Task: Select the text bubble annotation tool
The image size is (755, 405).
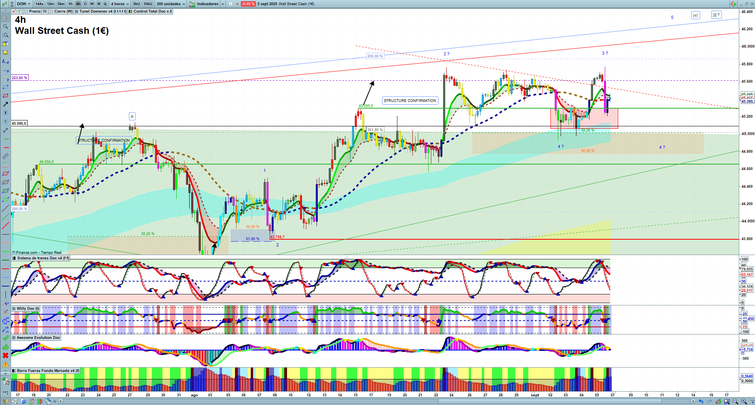Action: pyautogui.click(x=6, y=122)
